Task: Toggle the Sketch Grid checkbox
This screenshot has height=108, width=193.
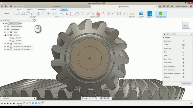Action: coord(183,48)
